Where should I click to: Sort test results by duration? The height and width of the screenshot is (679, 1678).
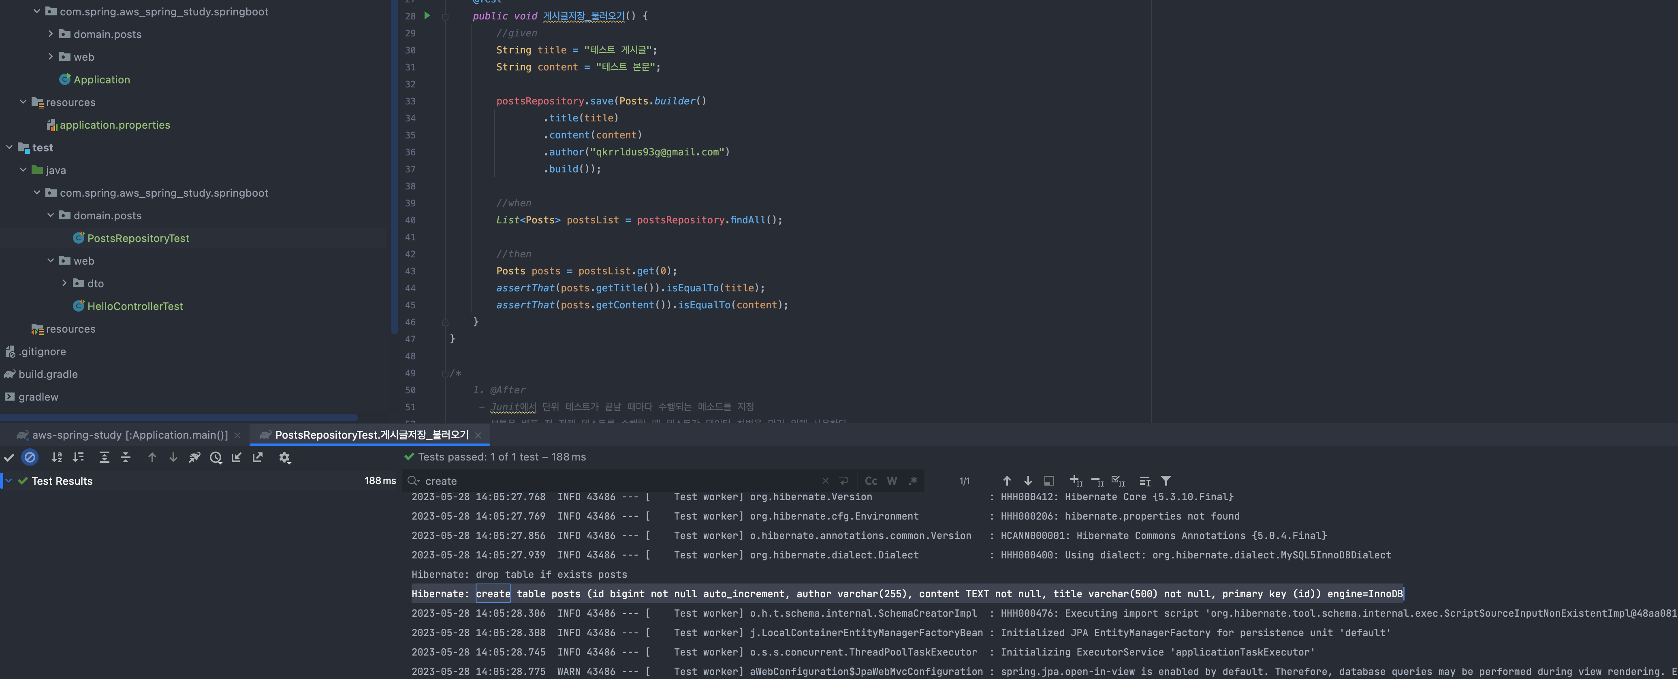click(79, 458)
